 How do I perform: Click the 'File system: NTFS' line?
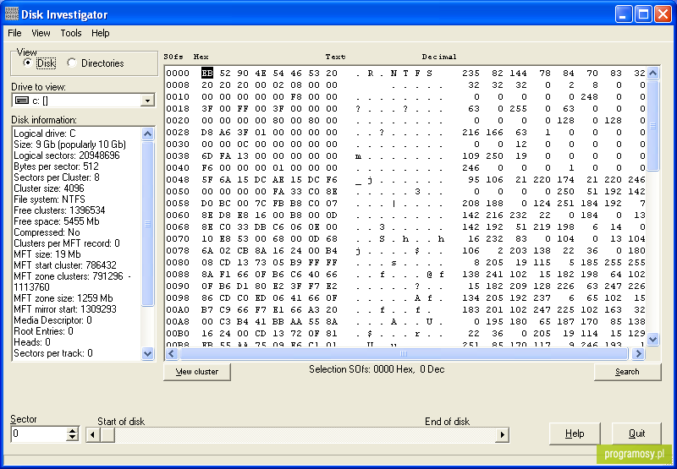pos(49,199)
